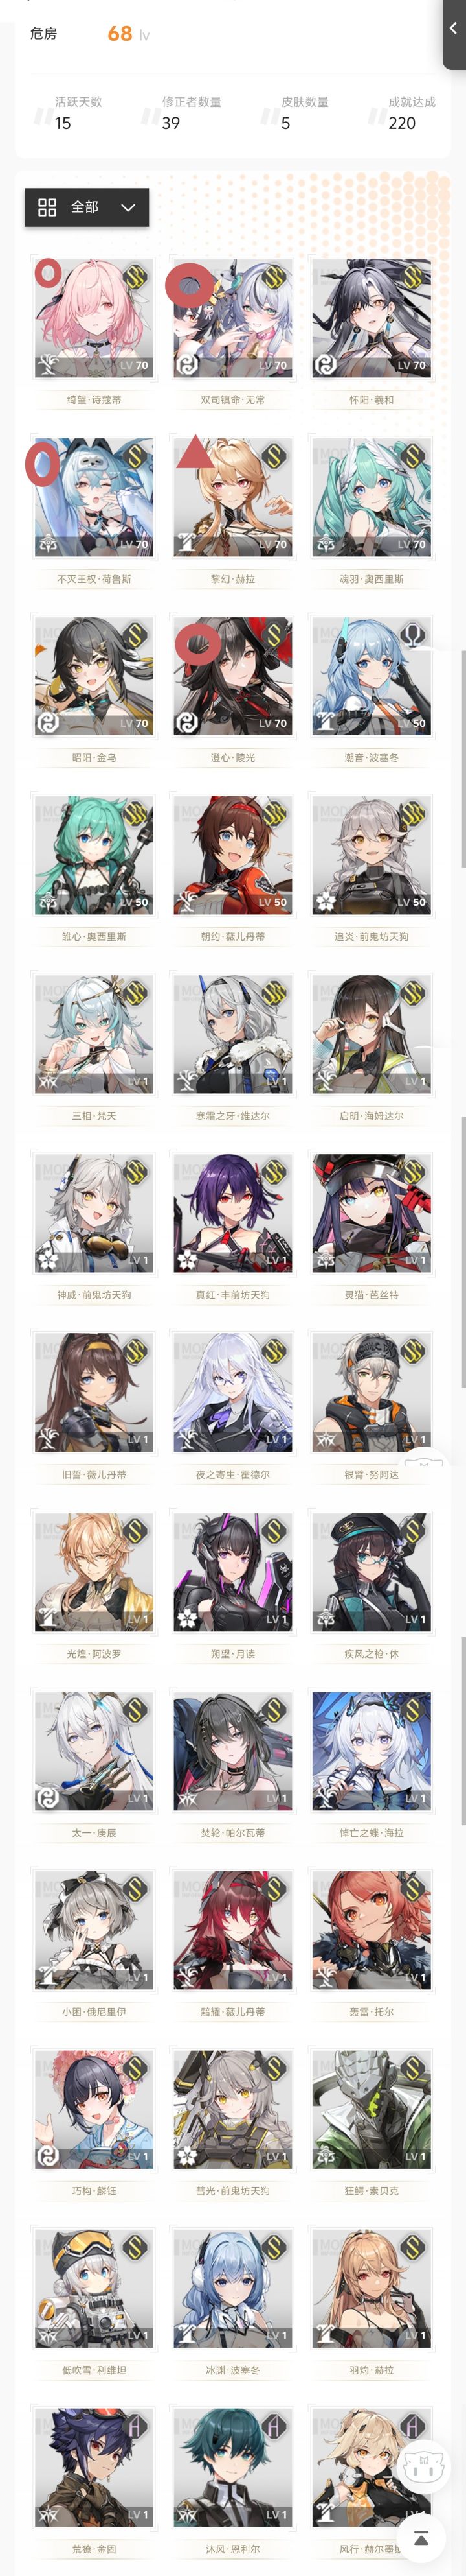Viewport: 466px width, 2576px height.
Task: Select 悼亡之蝶·海拉 portrait
Action: click(x=372, y=1752)
